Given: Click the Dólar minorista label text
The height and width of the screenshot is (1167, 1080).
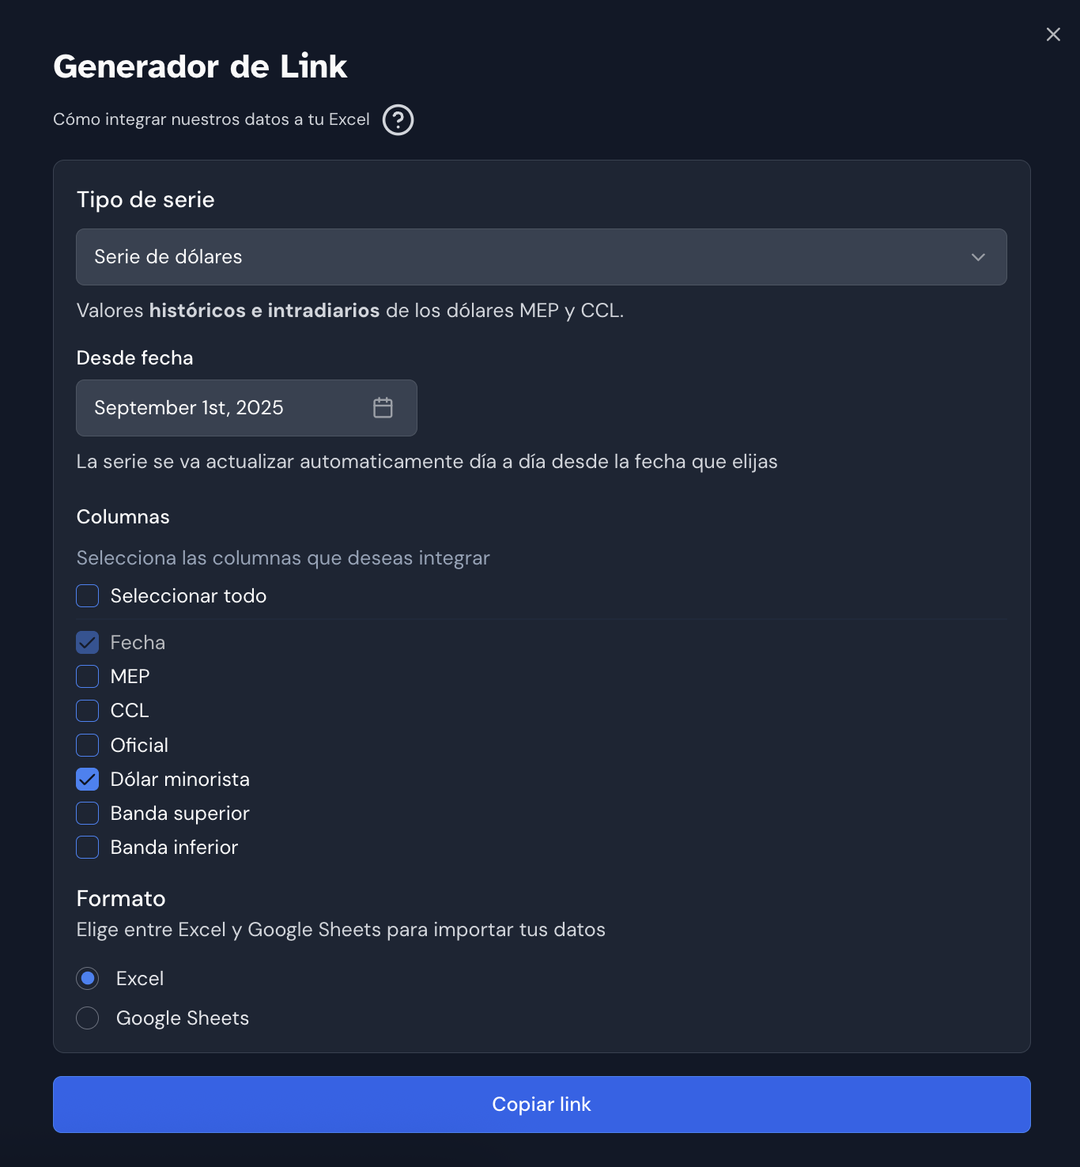Looking at the screenshot, I should (180, 780).
